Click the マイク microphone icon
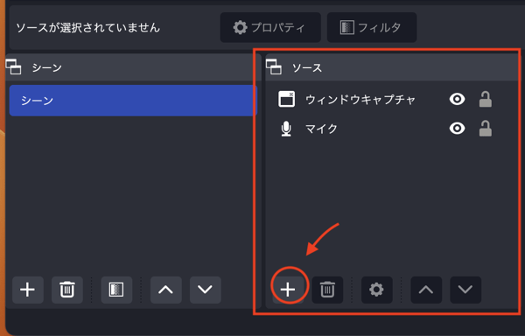This screenshot has width=525, height=336. click(286, 129)
